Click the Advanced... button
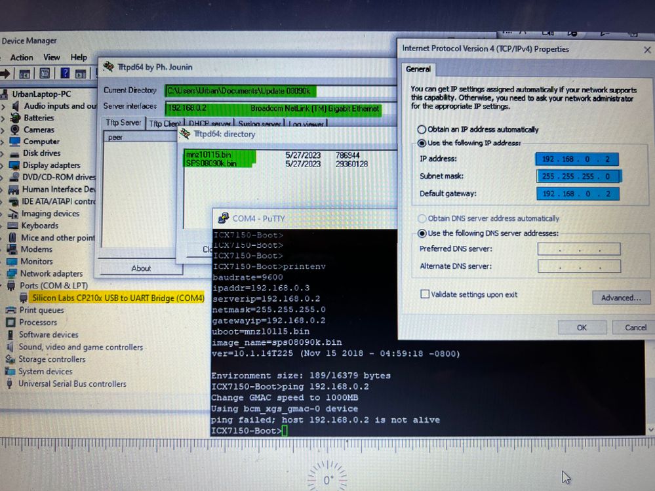Screen dimensions: 655x491 click(x=620, y=298)
